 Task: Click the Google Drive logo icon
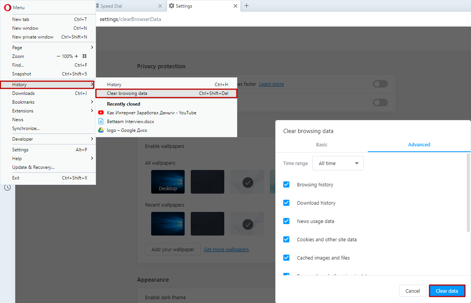(x=101, y=130)
